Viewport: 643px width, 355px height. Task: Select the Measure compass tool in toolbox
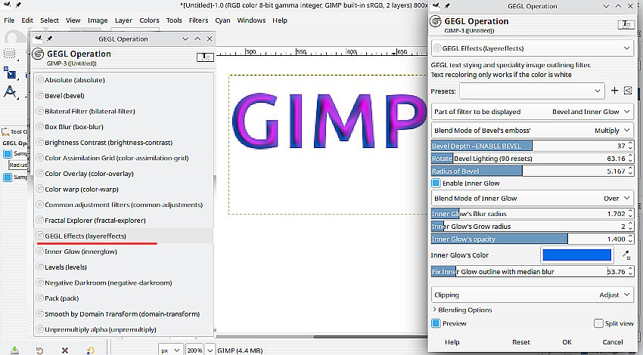[10, 92]
